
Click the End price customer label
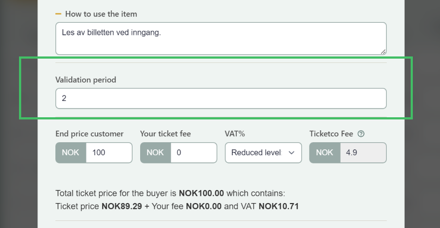(x=89, y=134)
